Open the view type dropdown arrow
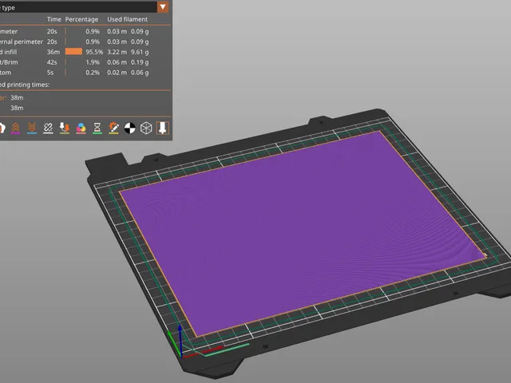This screenshot has width=511, height=383. pyautogui.click(x=163, y=7)
